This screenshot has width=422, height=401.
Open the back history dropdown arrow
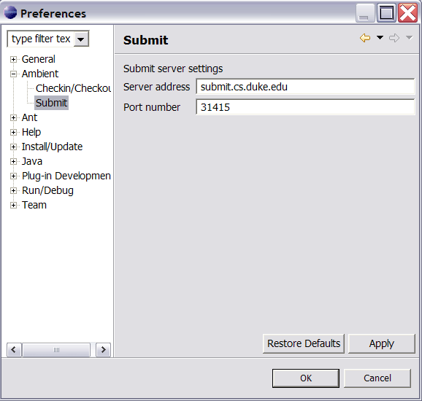click(380, 38)
